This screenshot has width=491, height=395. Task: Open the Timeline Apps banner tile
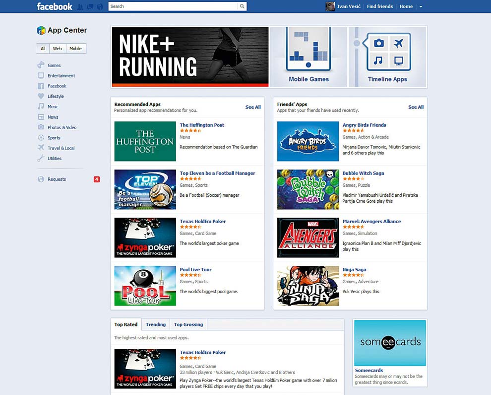point(387,57)
